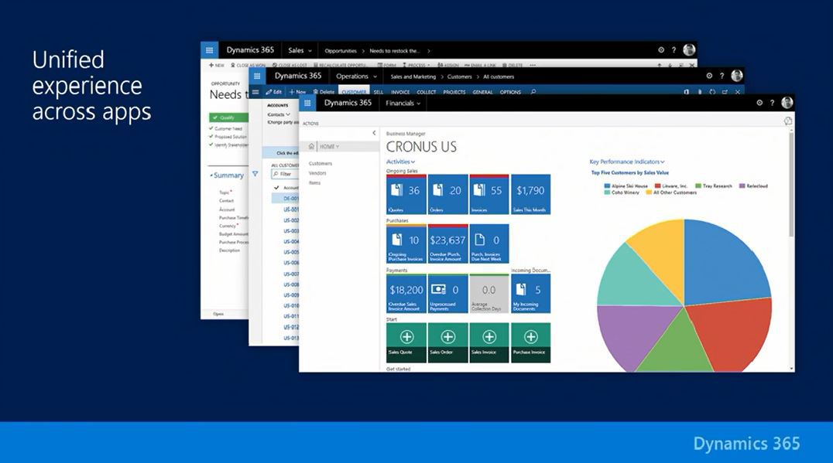This screenshot has width=833, height=463.
Task: Click Filter input in Operations window
Action: [x=284, y=174]
